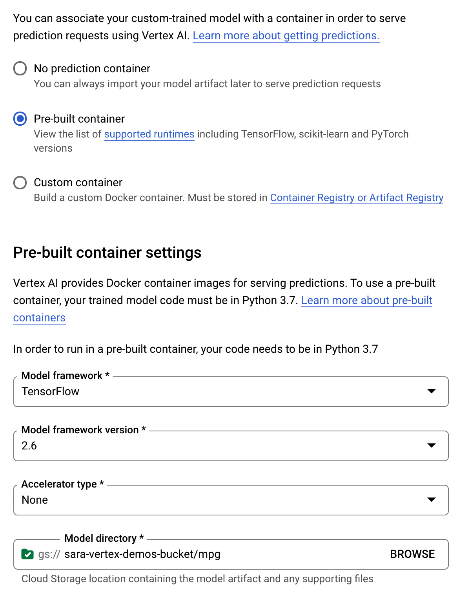View the "supported runtimes" list

pos(149,134)
